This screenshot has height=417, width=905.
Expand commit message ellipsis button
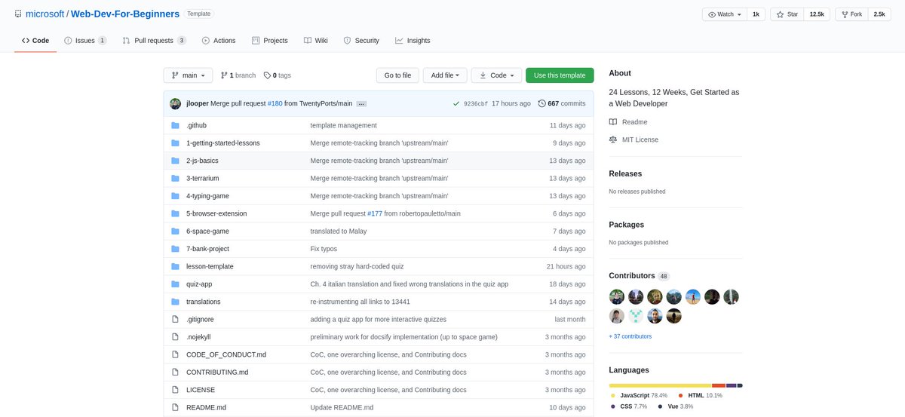point(361,103)
